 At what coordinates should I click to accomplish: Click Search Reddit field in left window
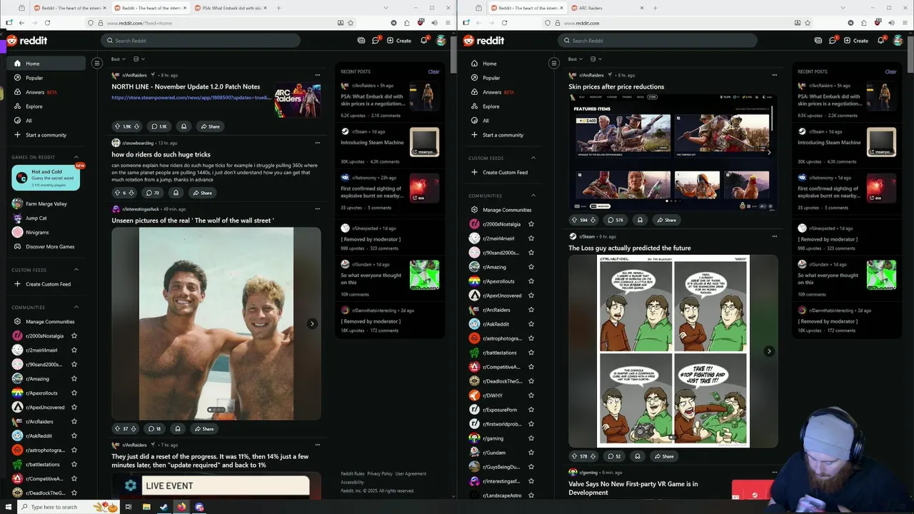point(200,41)
